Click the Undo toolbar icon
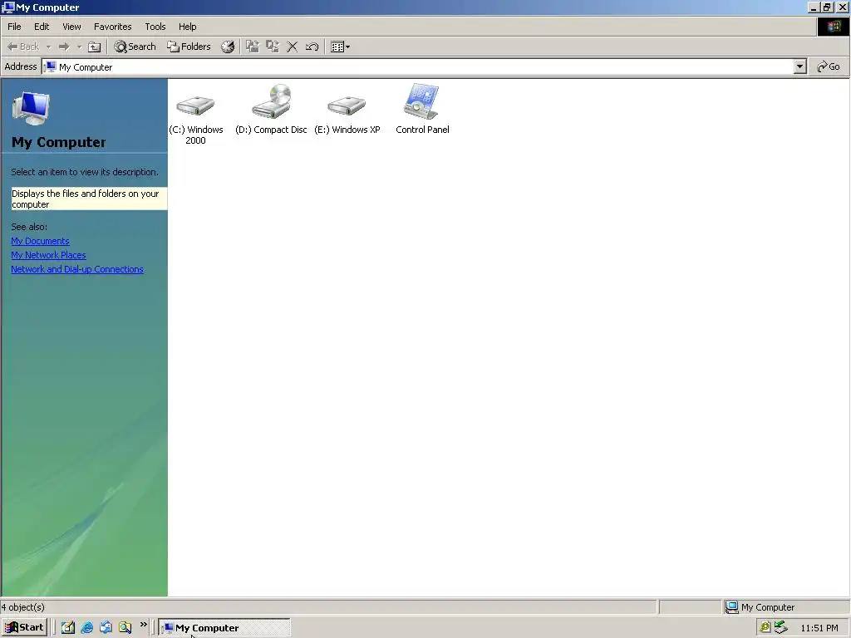The image size is (851, 638). 312,47
